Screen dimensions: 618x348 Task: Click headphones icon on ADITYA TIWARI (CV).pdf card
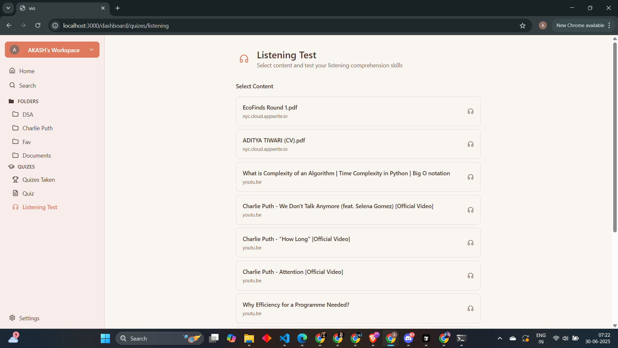pos(470,144)
